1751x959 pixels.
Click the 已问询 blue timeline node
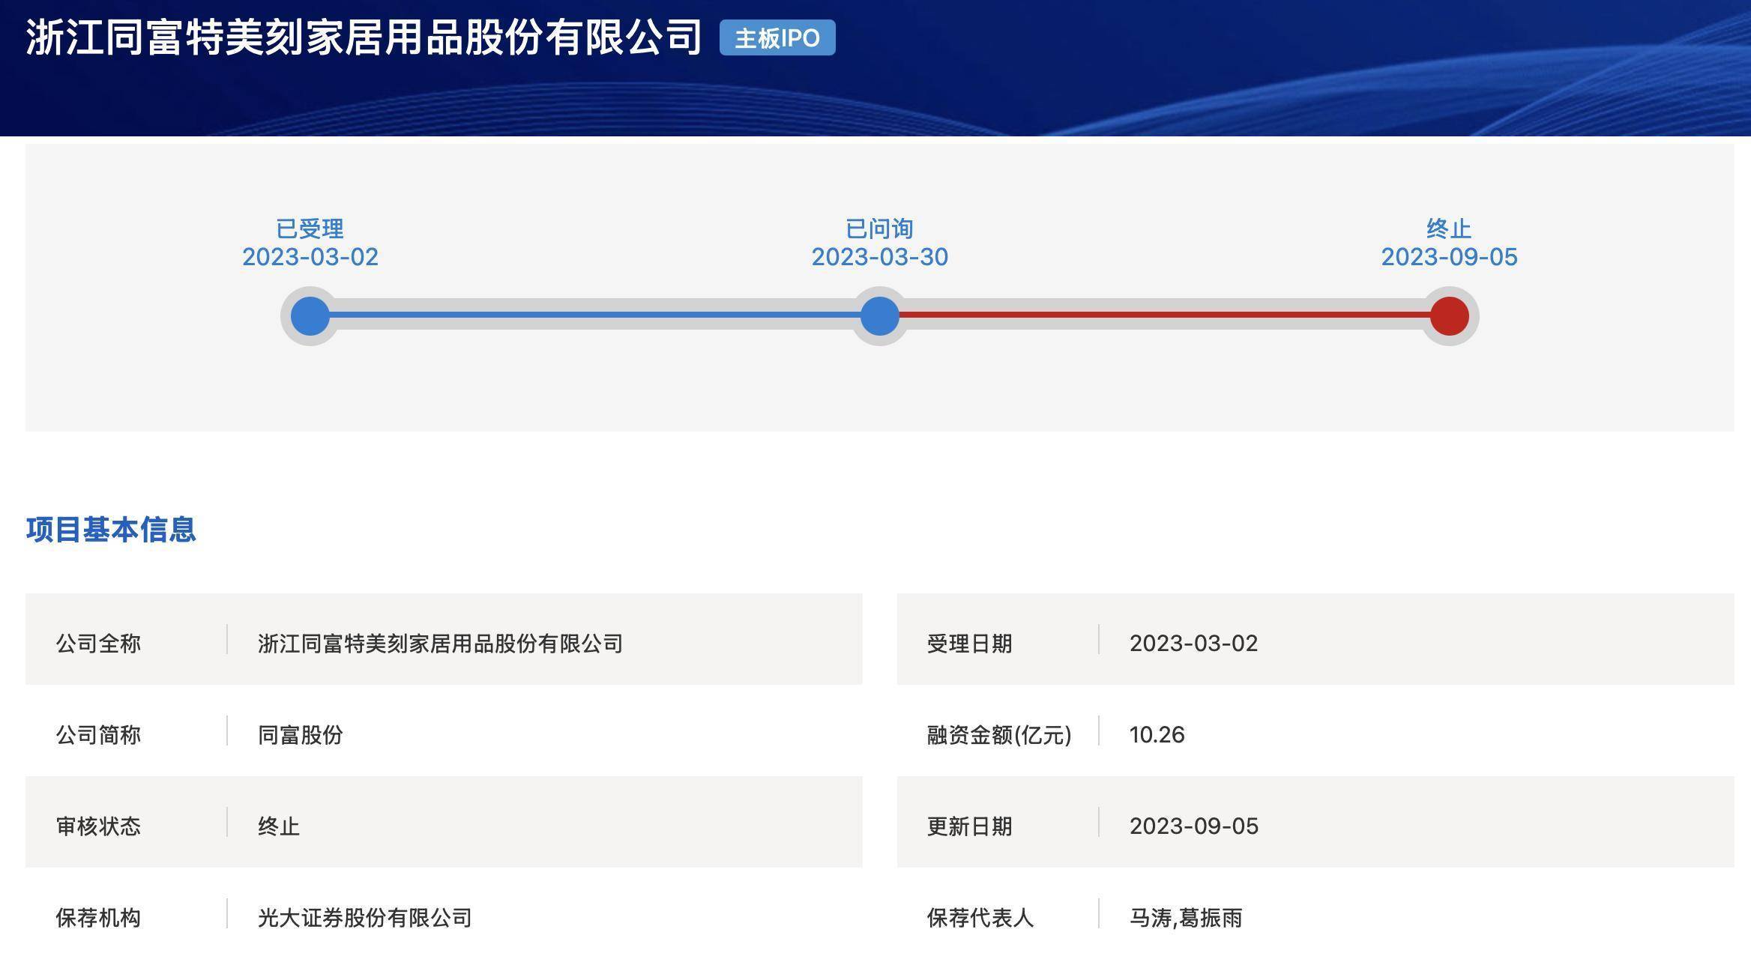879,315
